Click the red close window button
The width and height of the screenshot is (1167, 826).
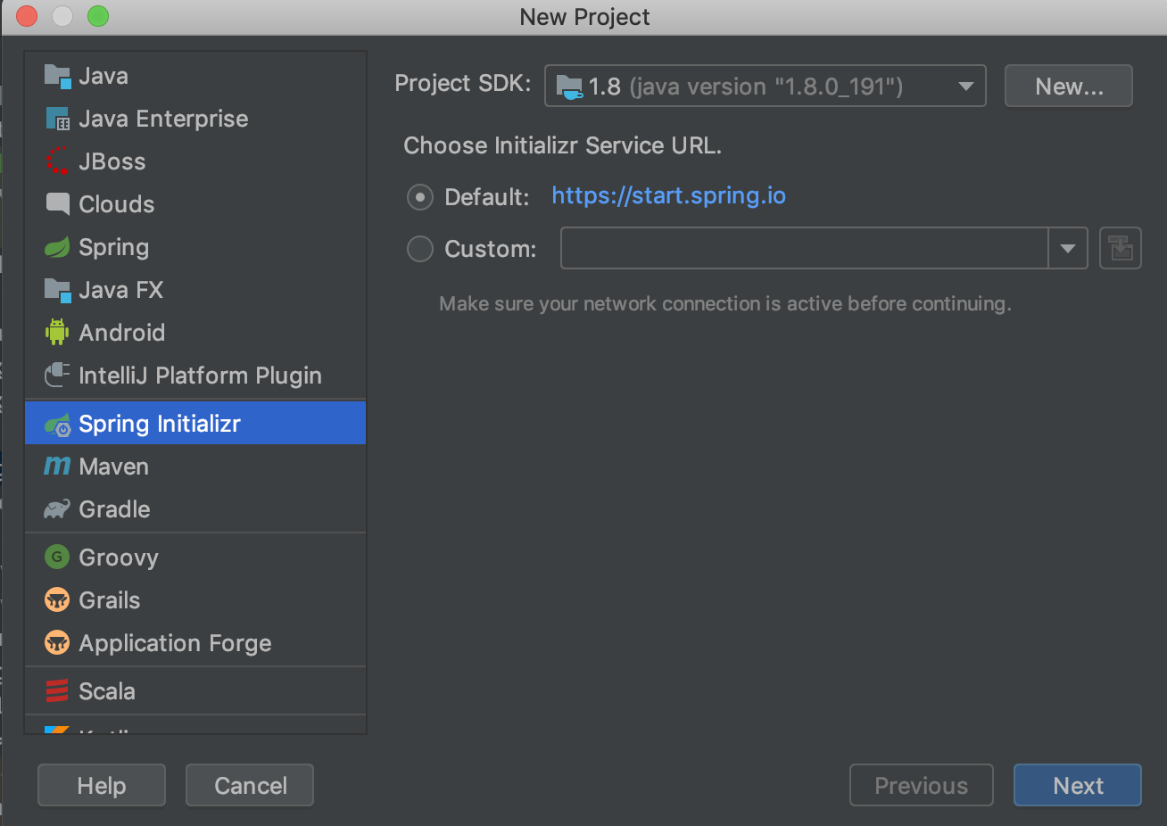click(x=27, y=16)
